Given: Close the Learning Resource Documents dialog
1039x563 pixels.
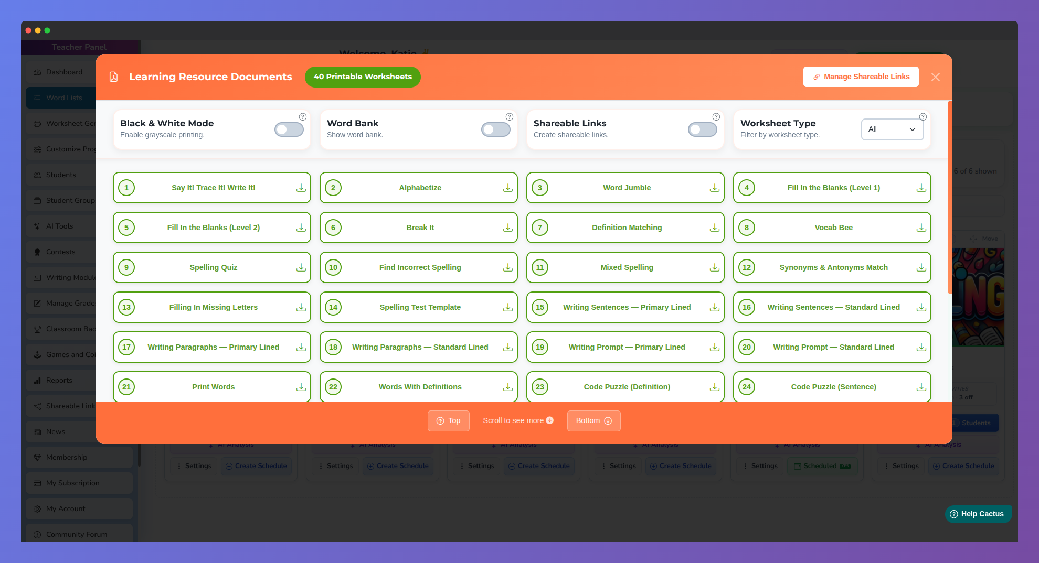Looking at the screenshot, I should [x=936, y=77].
